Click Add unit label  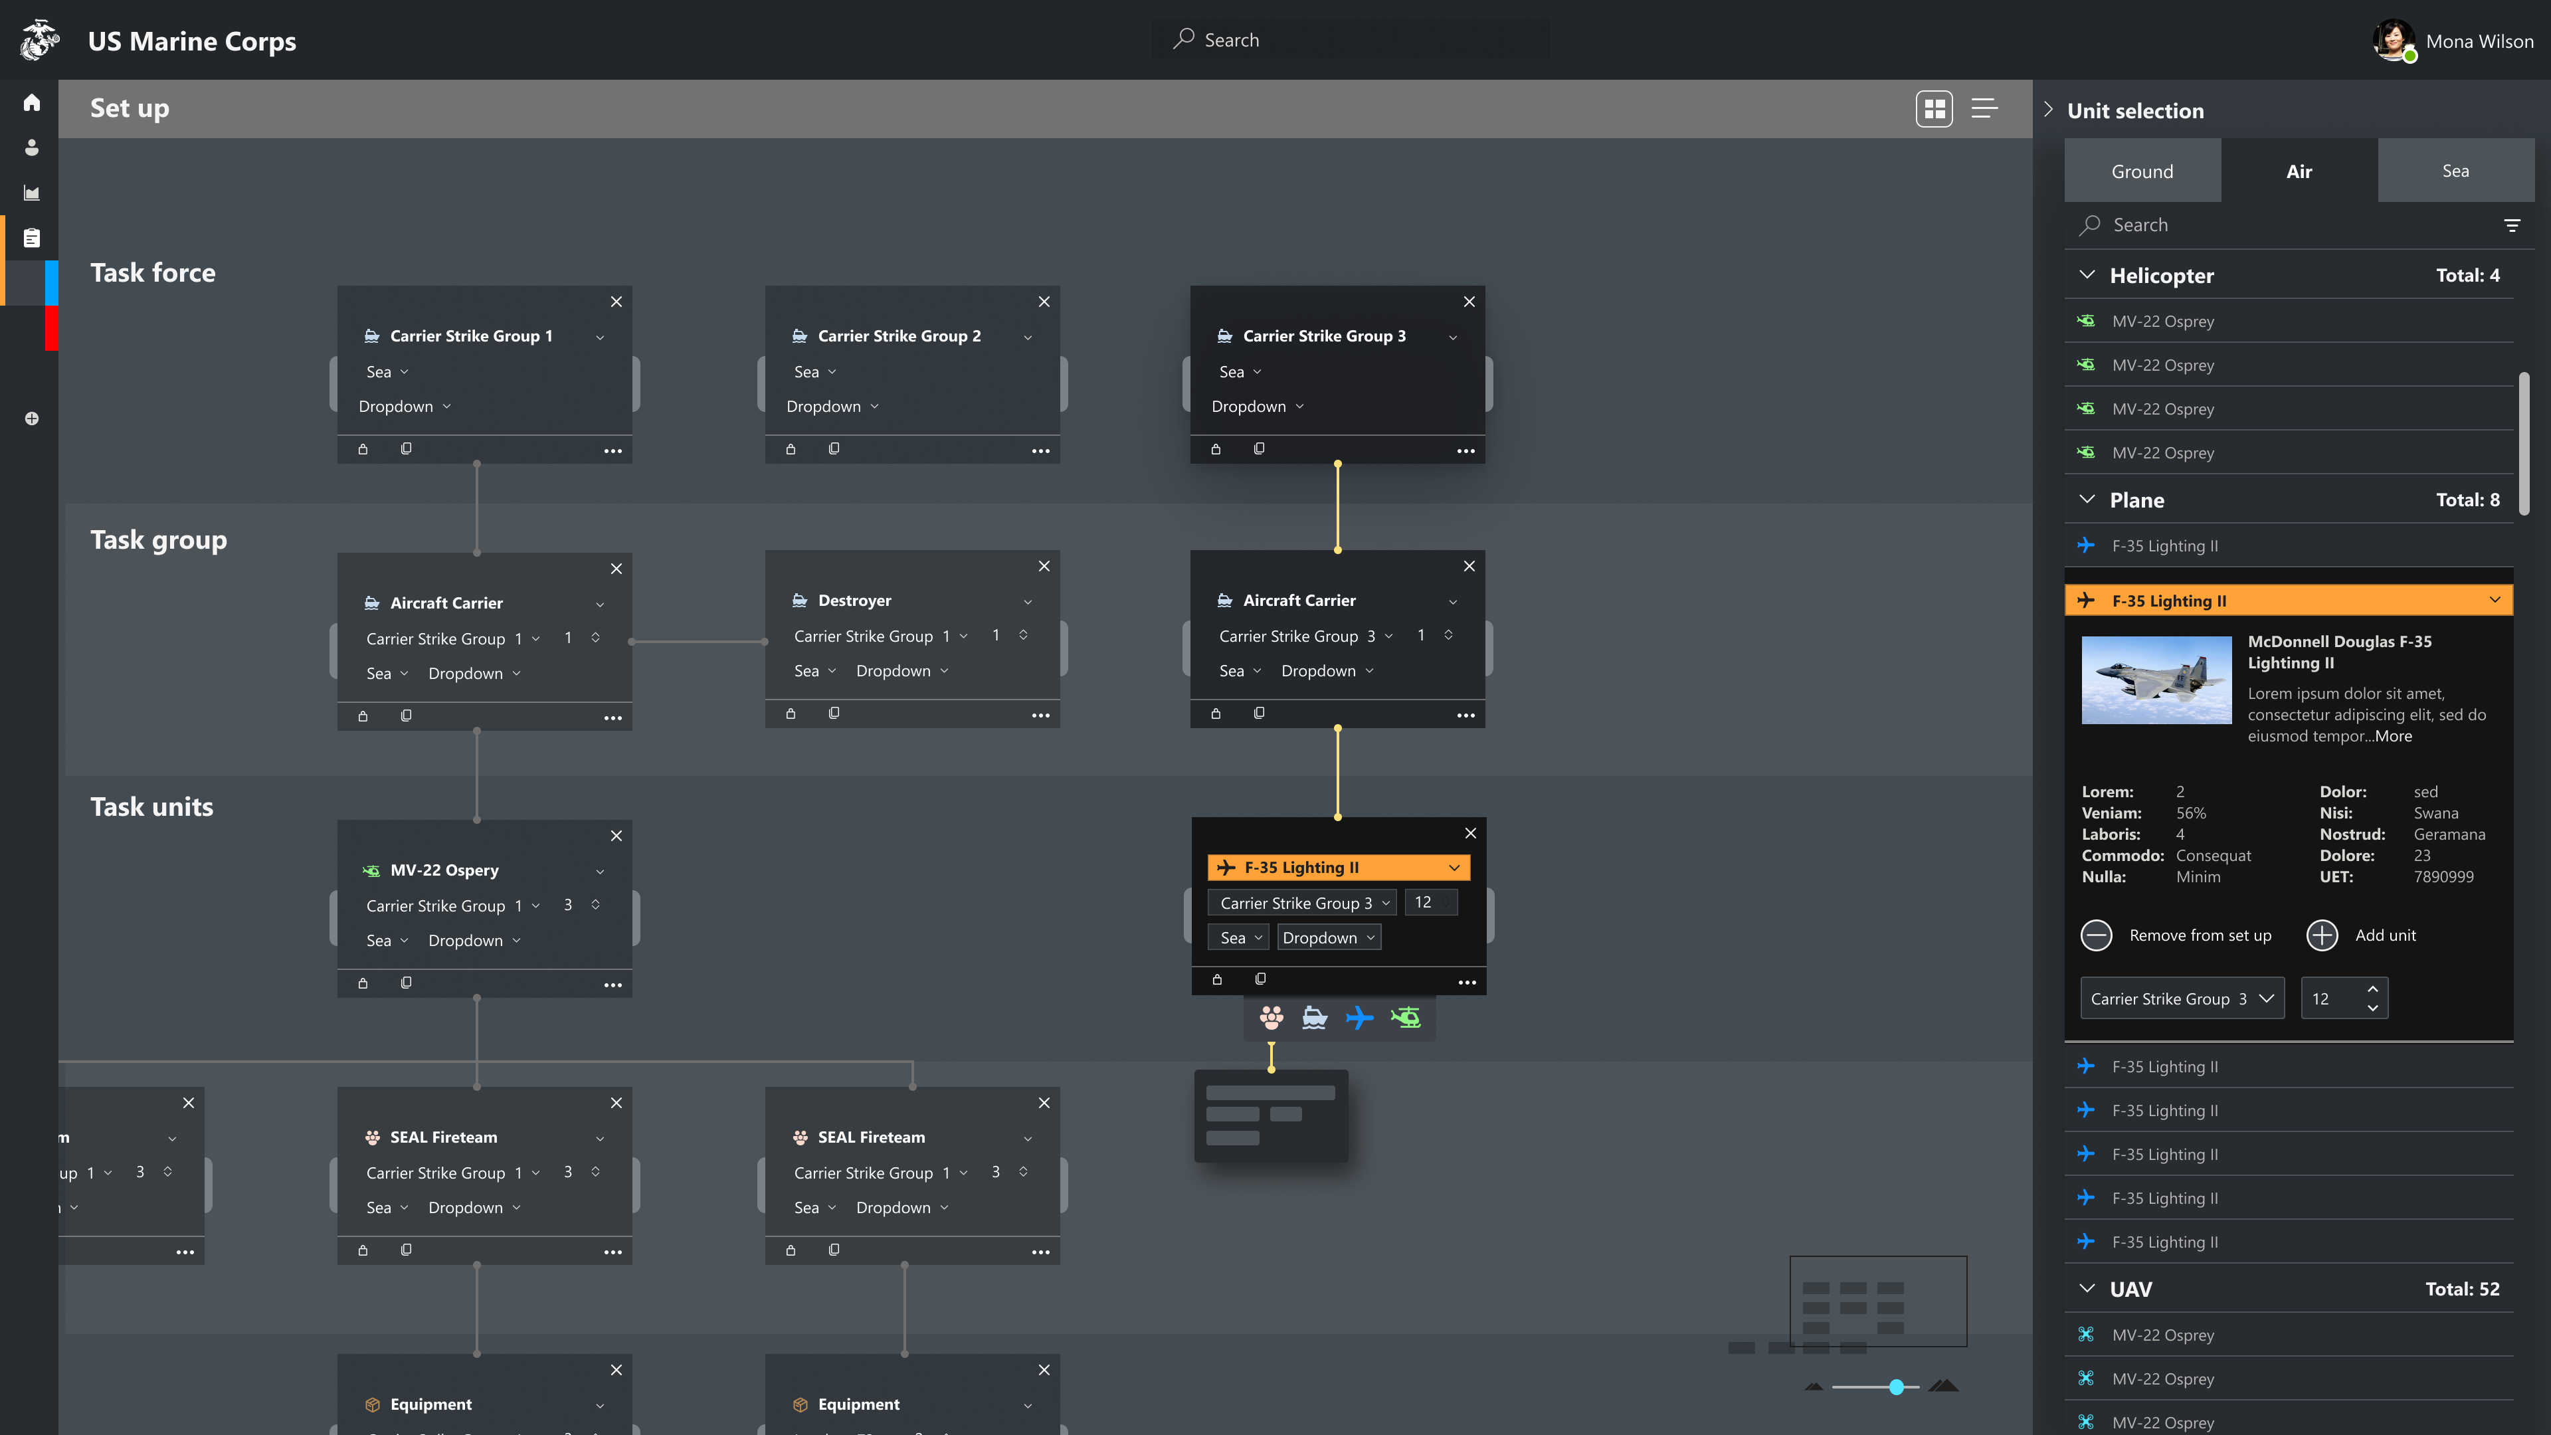click(x=2385, y=936)
